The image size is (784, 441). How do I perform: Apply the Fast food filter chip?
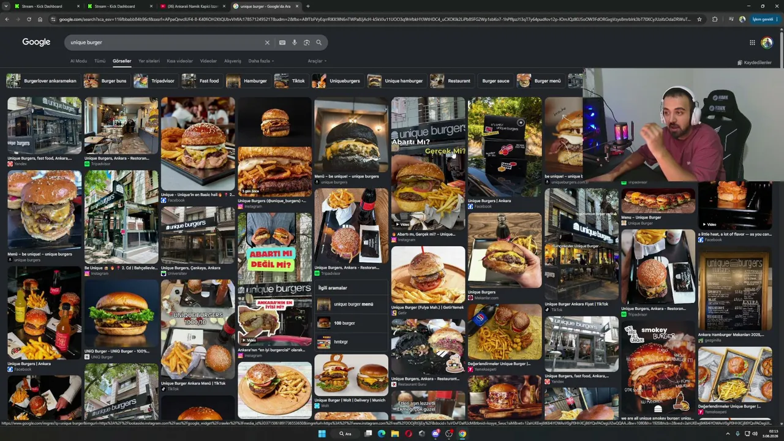pyautogui.click(x=201, y=81)
